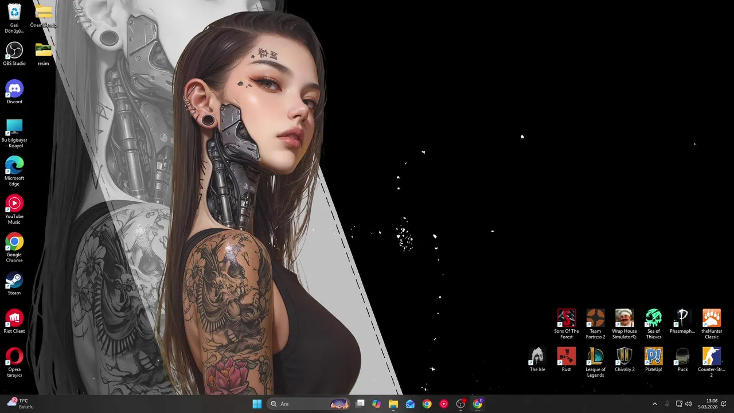The width and height of the screenshot is (734, 413).
Task: Select the League of Legends shortcut
Action: (x=595, y=363)
